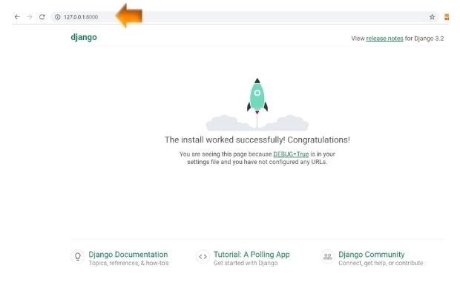View site information icon in address bar
The width and height of the screenshot is (460, 297).
pyautogui.click(x=58, y=17)
